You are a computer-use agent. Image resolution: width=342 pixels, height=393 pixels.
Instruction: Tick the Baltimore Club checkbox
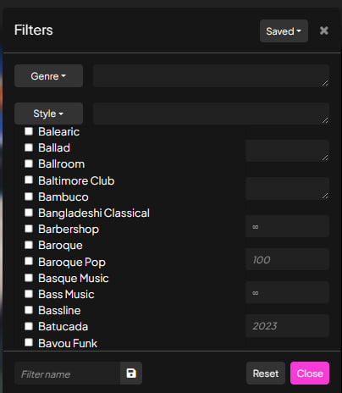coord(29,180)
